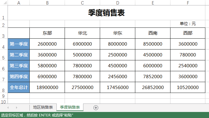This screenshot has height=118, width=209.
Task: Click cell containing 6900000 in 第一季度 row
Action: point(83,44)
